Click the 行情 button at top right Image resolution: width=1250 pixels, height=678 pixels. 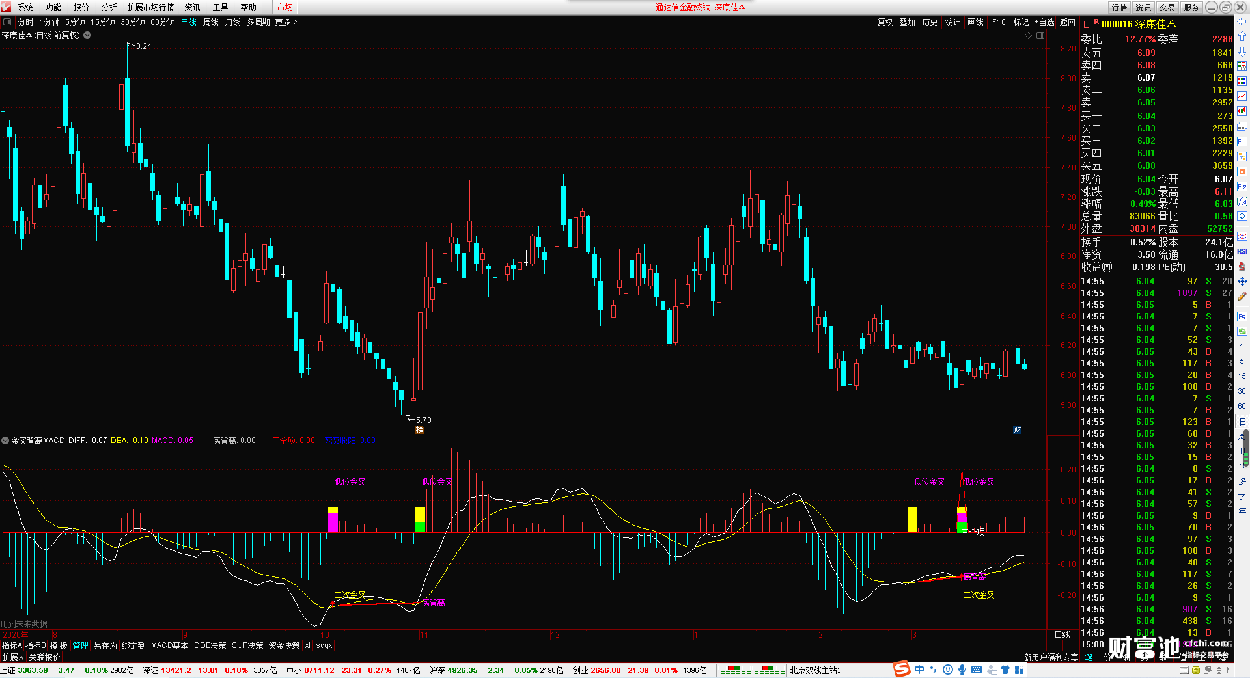1120,7
